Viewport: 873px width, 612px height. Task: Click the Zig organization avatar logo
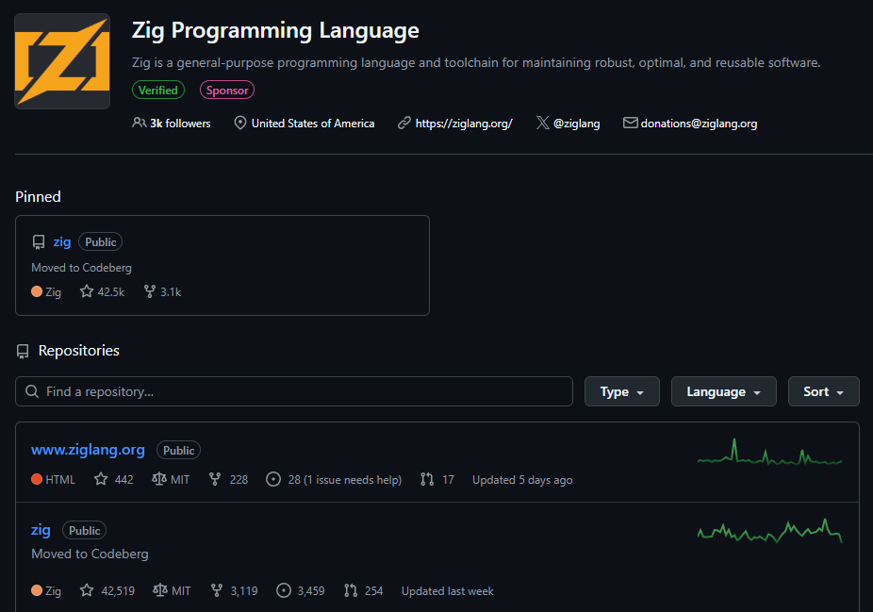point(61,60)
